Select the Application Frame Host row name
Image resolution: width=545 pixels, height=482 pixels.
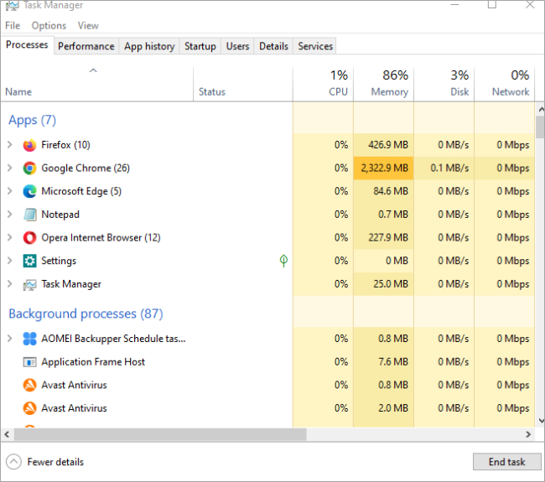coord(93,362)
